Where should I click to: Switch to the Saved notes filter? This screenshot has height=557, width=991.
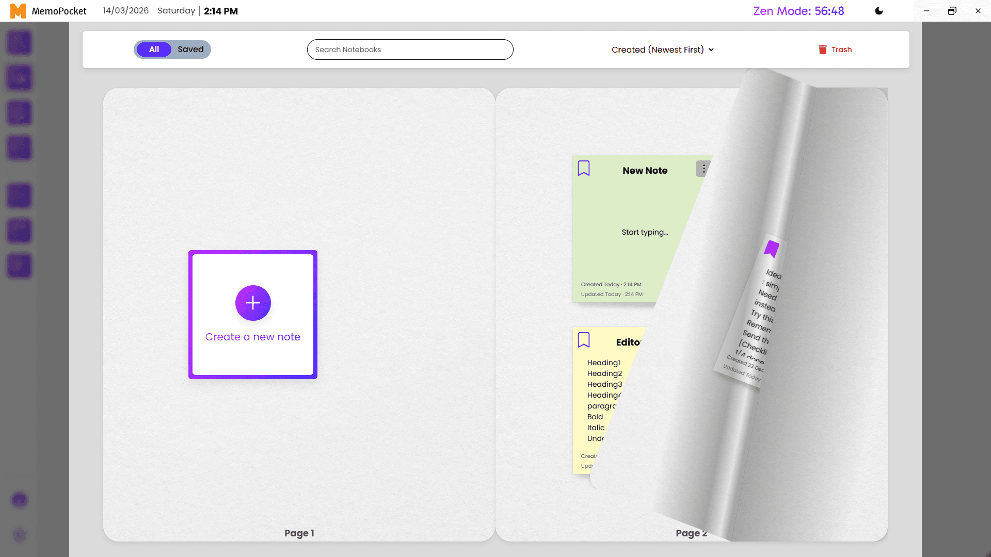[190, 50]
